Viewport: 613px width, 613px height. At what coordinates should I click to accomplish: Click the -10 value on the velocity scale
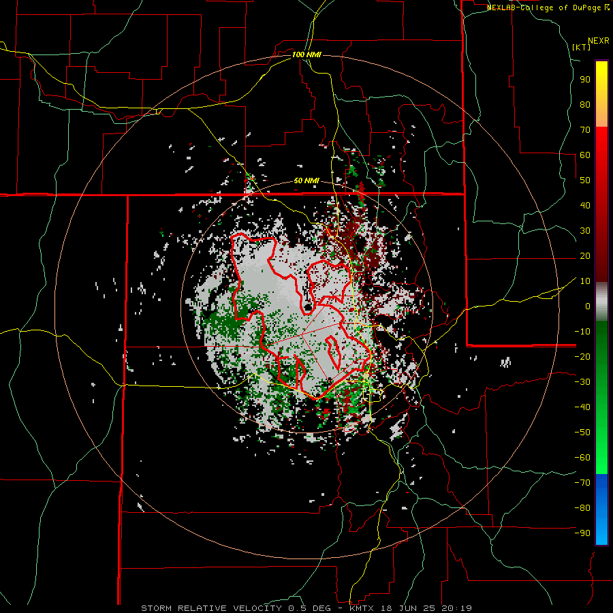click(x=582, y=332)
